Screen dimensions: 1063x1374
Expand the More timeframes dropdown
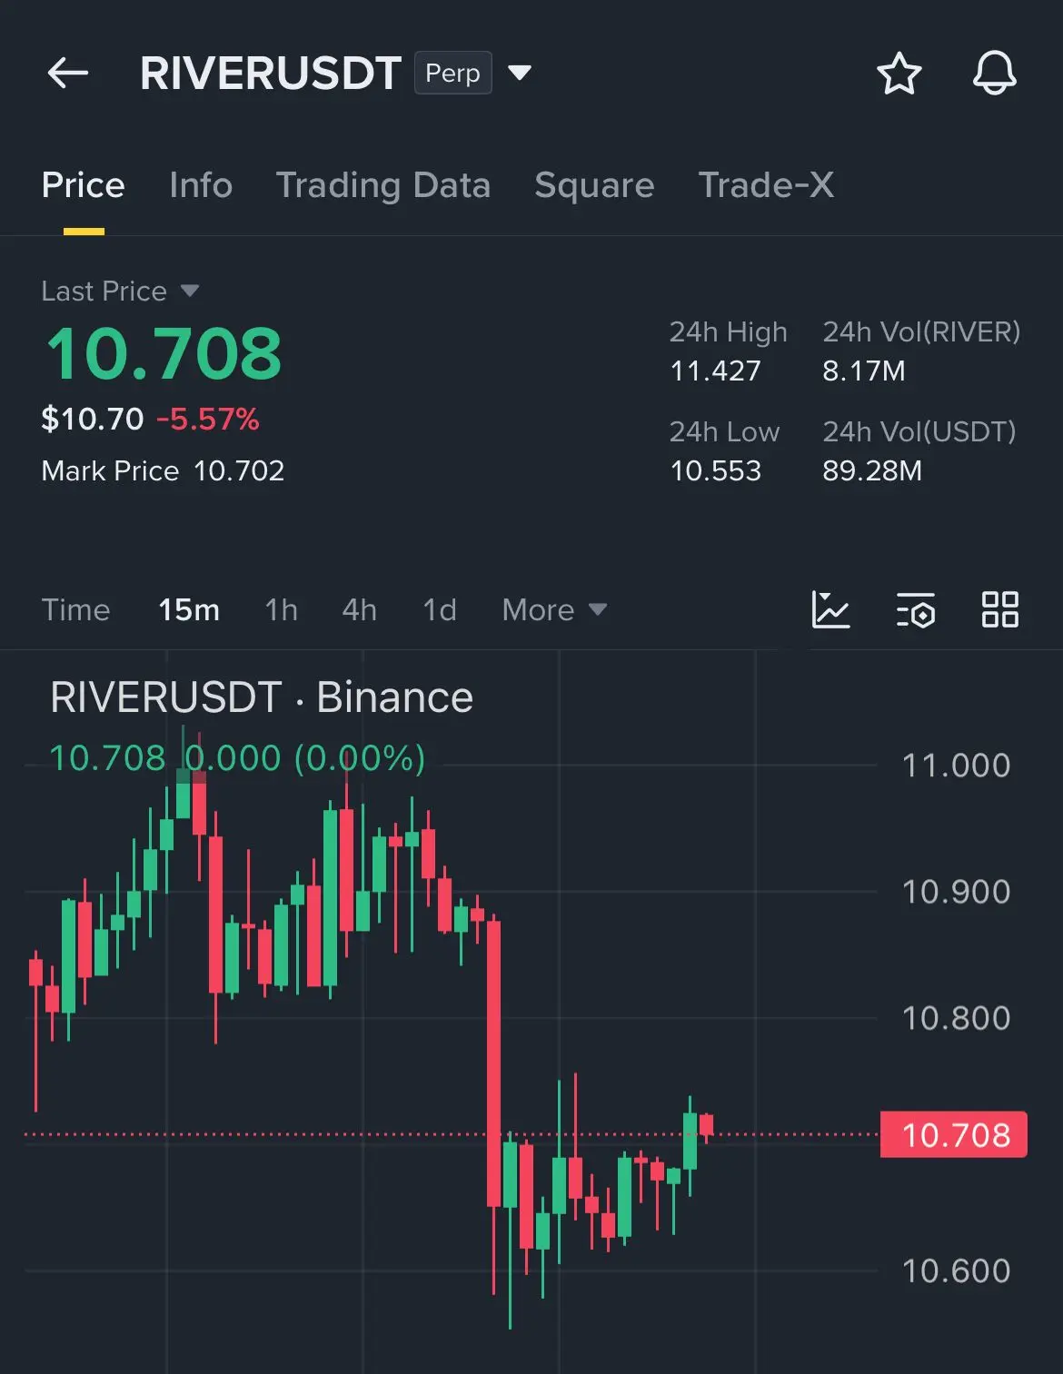(x=554, y=609)
